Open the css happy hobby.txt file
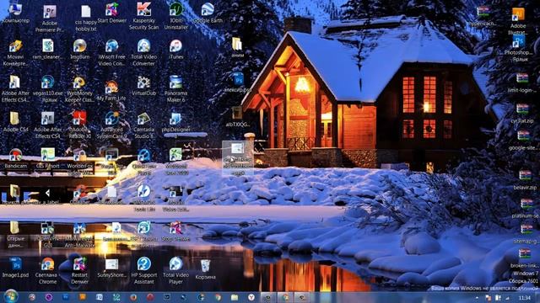Image resolution: width=540 pixels, height=303 pixels. 86,18
